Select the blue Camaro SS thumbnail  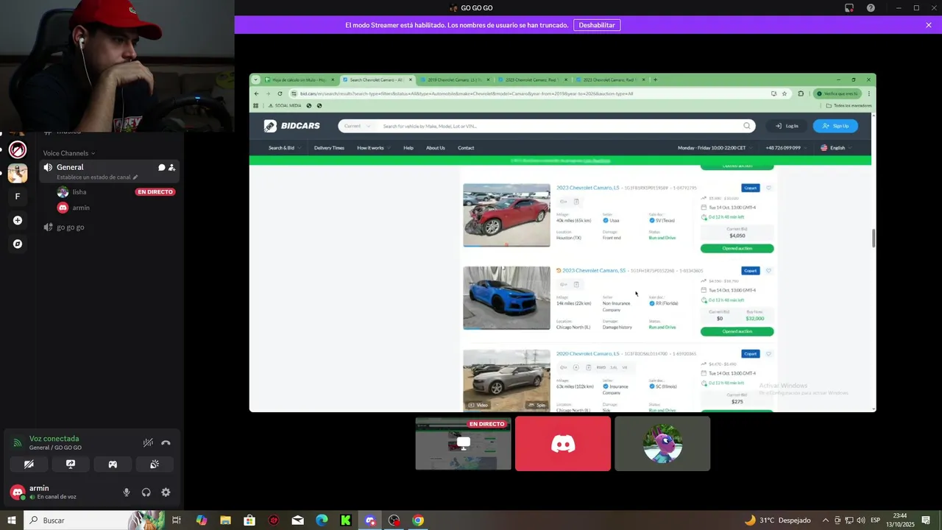[506, 298]
